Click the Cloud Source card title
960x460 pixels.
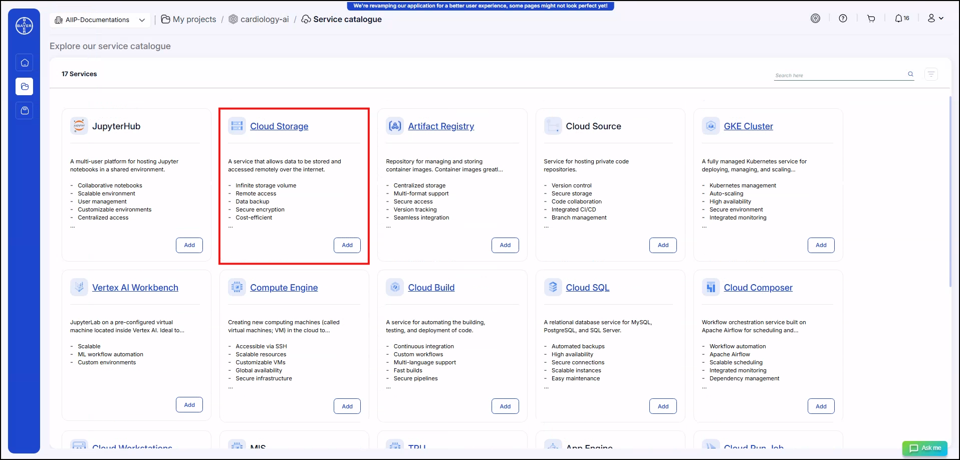(x=593, y=126)
